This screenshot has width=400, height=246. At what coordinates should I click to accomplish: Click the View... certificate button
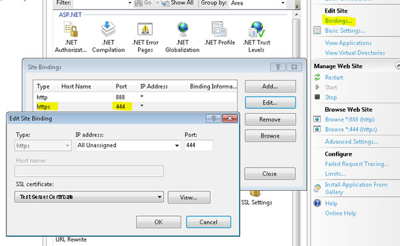coord(189,197)
